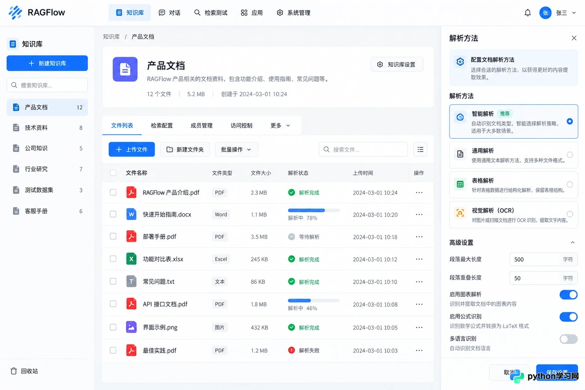
Task: Click the 新建知识库 button
Action: pyautogui.click(x=47, y=63)
